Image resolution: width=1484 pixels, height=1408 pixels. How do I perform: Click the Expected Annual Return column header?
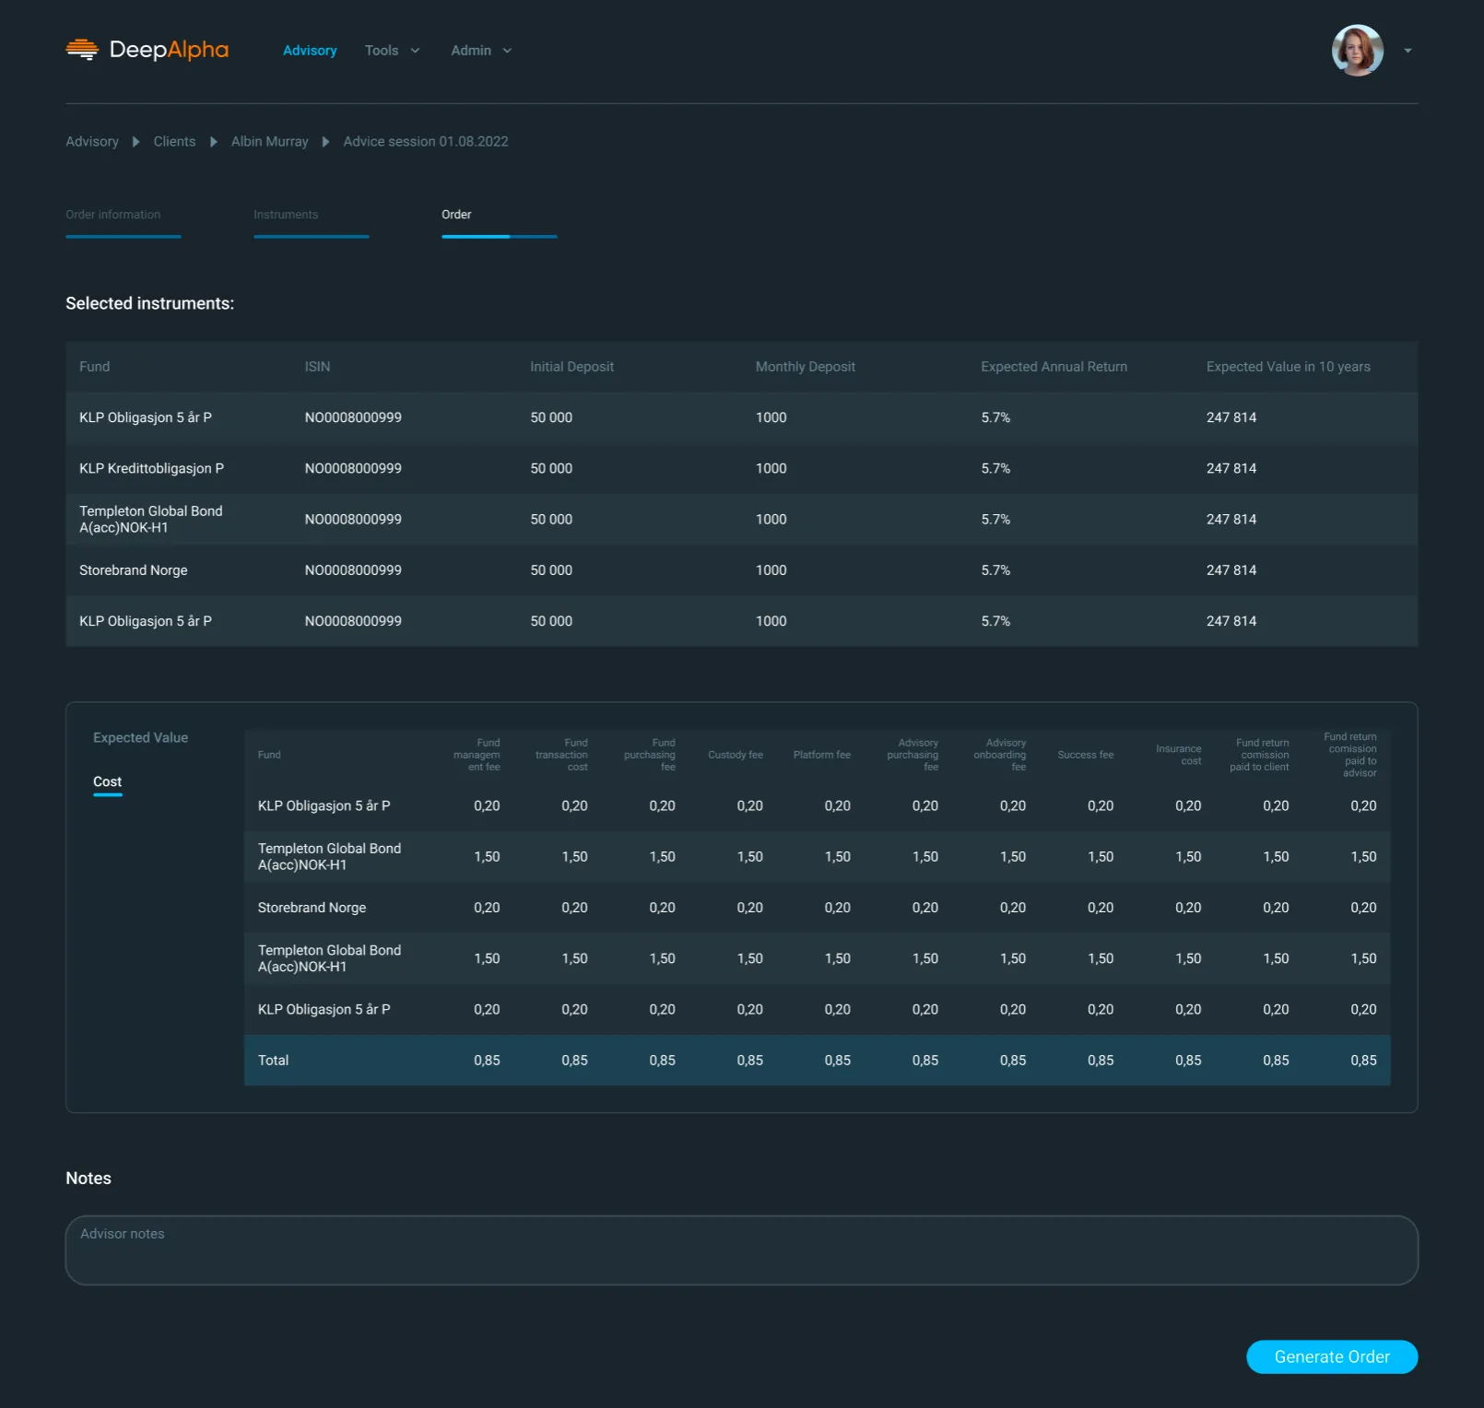click(1054, 367)
